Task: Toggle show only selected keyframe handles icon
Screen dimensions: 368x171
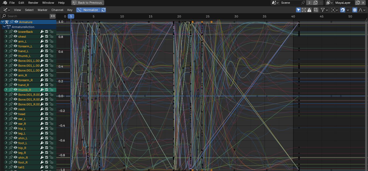Action: point(304,10)
